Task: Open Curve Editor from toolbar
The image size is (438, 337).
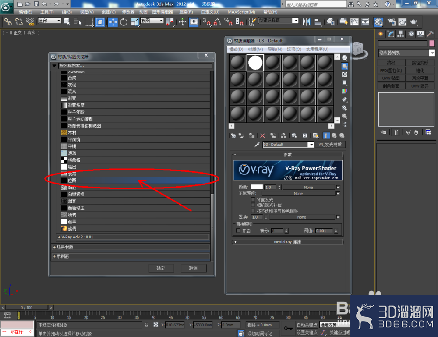Action: [x=354, y=22]
